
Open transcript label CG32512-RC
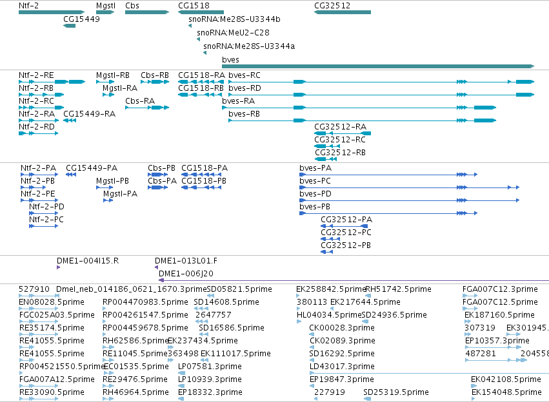point(340,140)
